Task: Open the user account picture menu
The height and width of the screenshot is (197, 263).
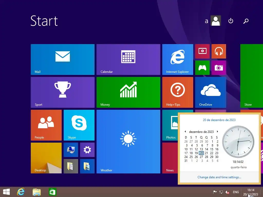Action: [216, 21]
